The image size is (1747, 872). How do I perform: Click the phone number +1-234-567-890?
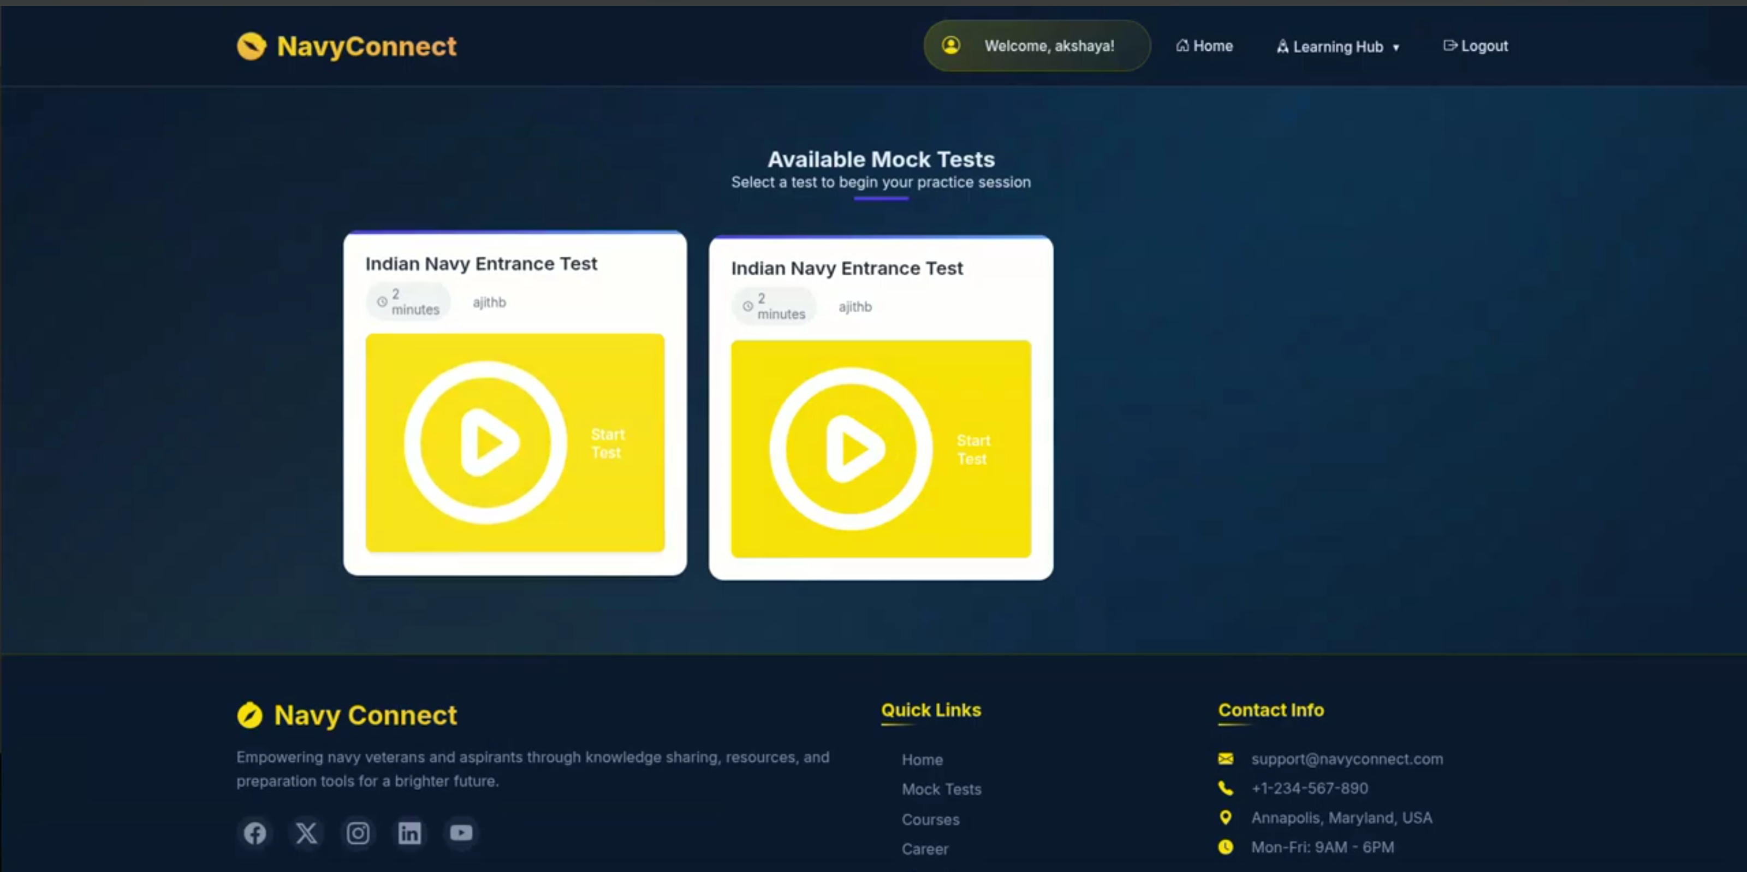coord(1310,788)
